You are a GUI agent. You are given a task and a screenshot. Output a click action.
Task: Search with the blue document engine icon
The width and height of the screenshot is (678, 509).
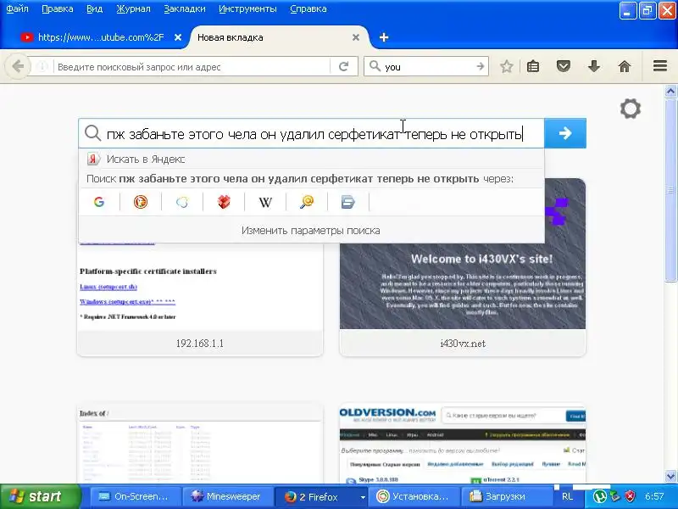click(x=348, y=202)
